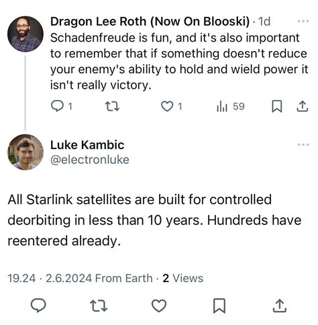318x325 pixels.
Task: Reply to Luke Kambic's Starlink post
Action: click(38, 306)
